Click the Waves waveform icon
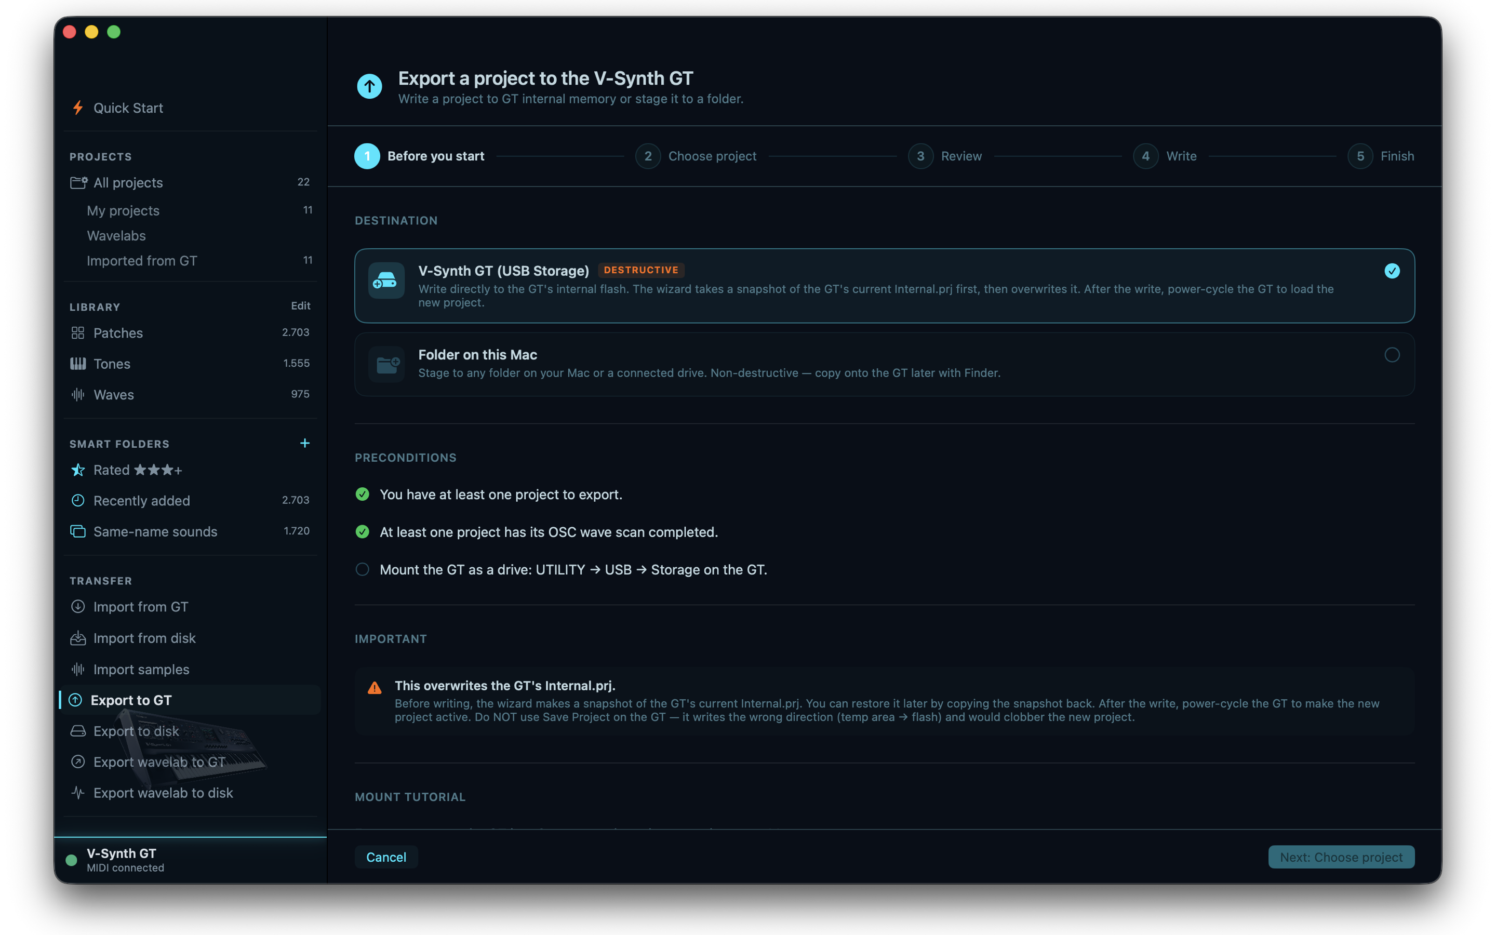The width and height of the screenshot is (1496, 935). (78, 395)
